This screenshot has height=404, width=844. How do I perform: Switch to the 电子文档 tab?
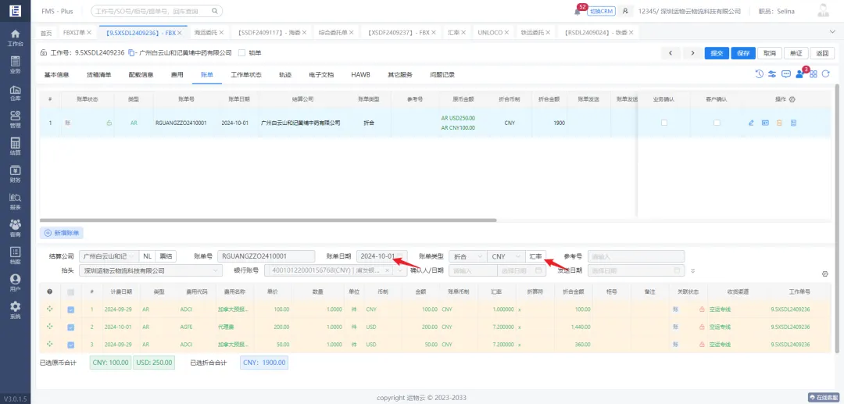[x=320, y=74]
